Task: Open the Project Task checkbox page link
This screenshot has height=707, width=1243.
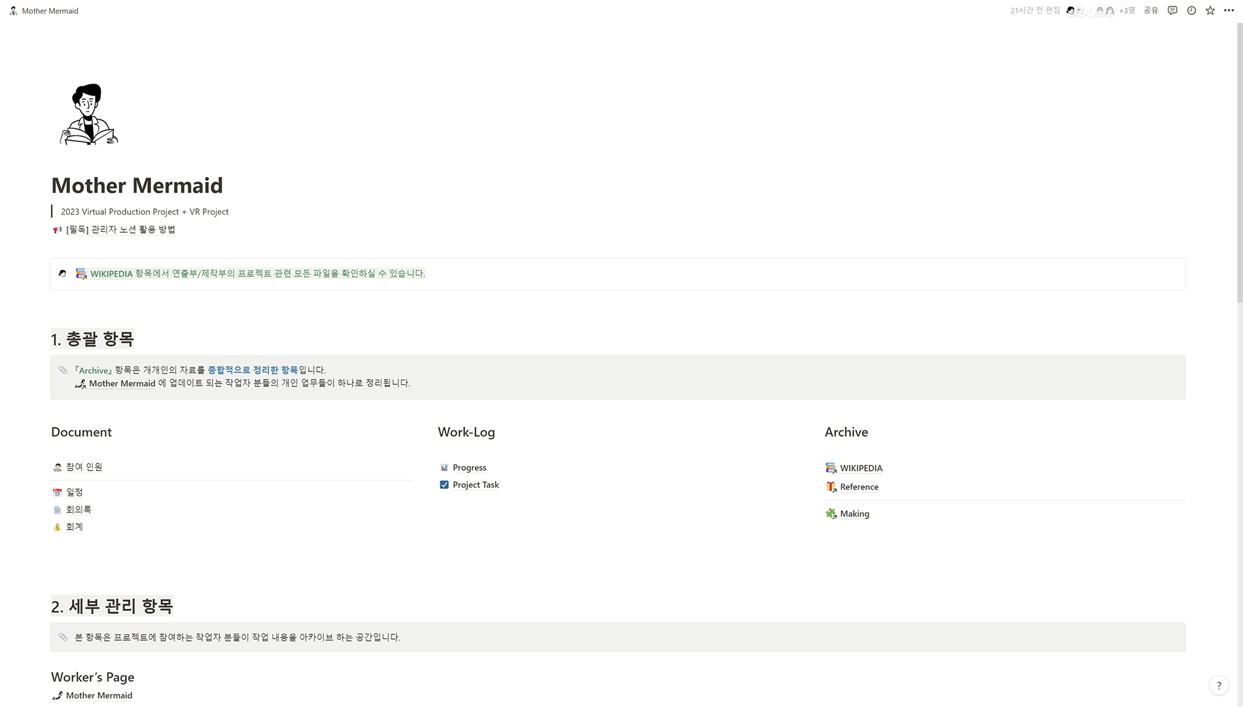Action: point(476,485)
